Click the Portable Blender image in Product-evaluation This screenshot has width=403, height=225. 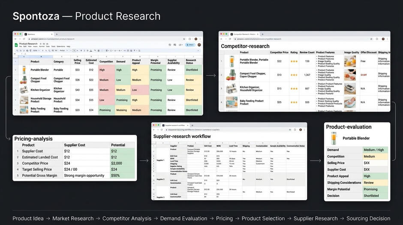[x=334, y=138]
